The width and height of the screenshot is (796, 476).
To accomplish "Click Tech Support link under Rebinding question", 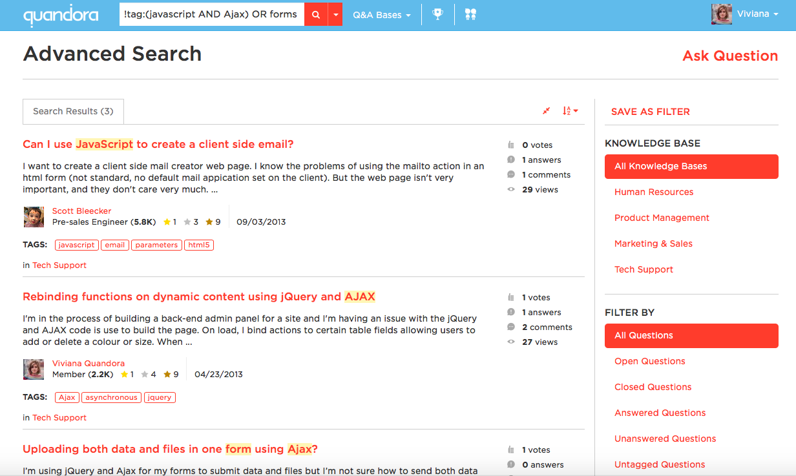I will pyautogui.click(x=59, y=418).
